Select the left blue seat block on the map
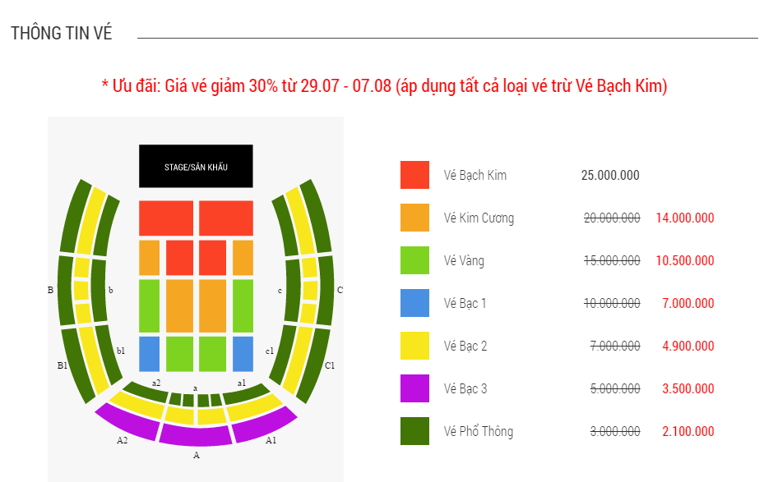 point(149,354)
